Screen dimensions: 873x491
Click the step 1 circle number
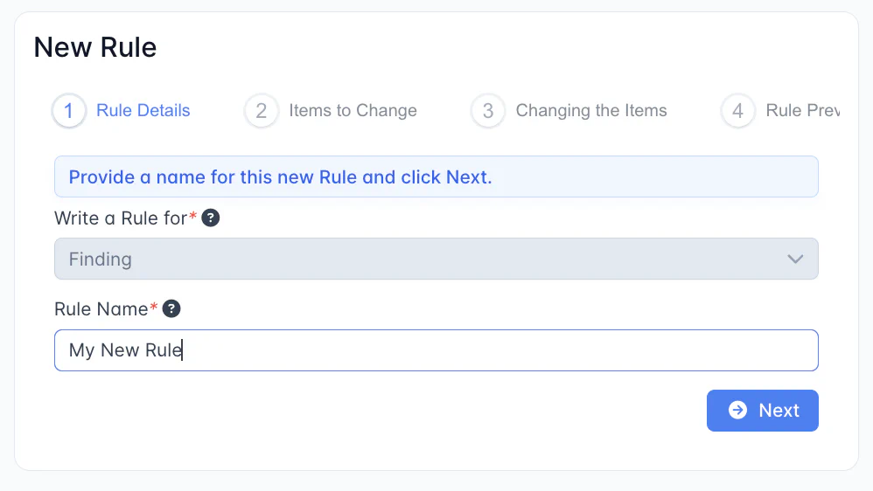click(69, 111)
